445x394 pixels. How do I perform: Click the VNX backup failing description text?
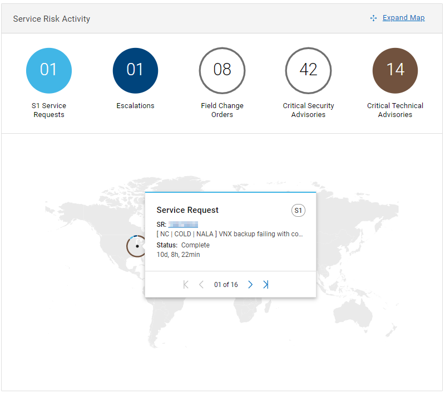[230, 234]
